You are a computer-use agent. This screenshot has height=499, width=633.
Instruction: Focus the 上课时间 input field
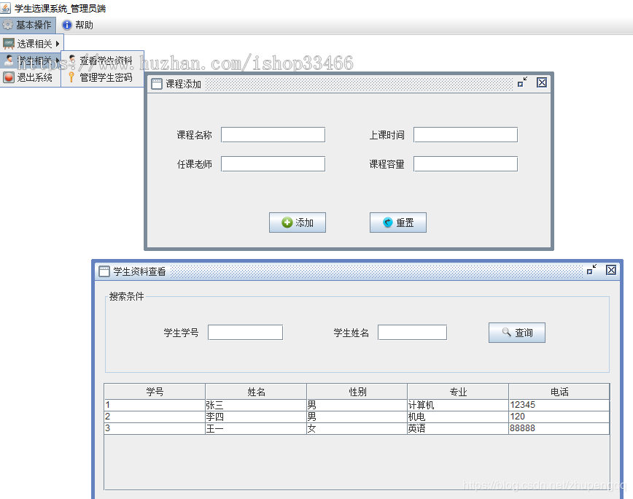tap(465, 135)
